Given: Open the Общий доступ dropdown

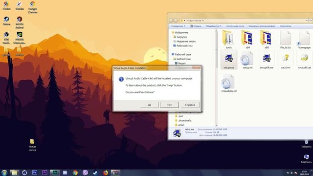Looking at the screenshot, I should [214, 26].
